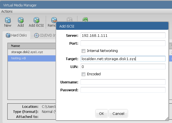Enable the Internal Networking checkbox
The image size is (172, 123).
(x=83, y=51)
